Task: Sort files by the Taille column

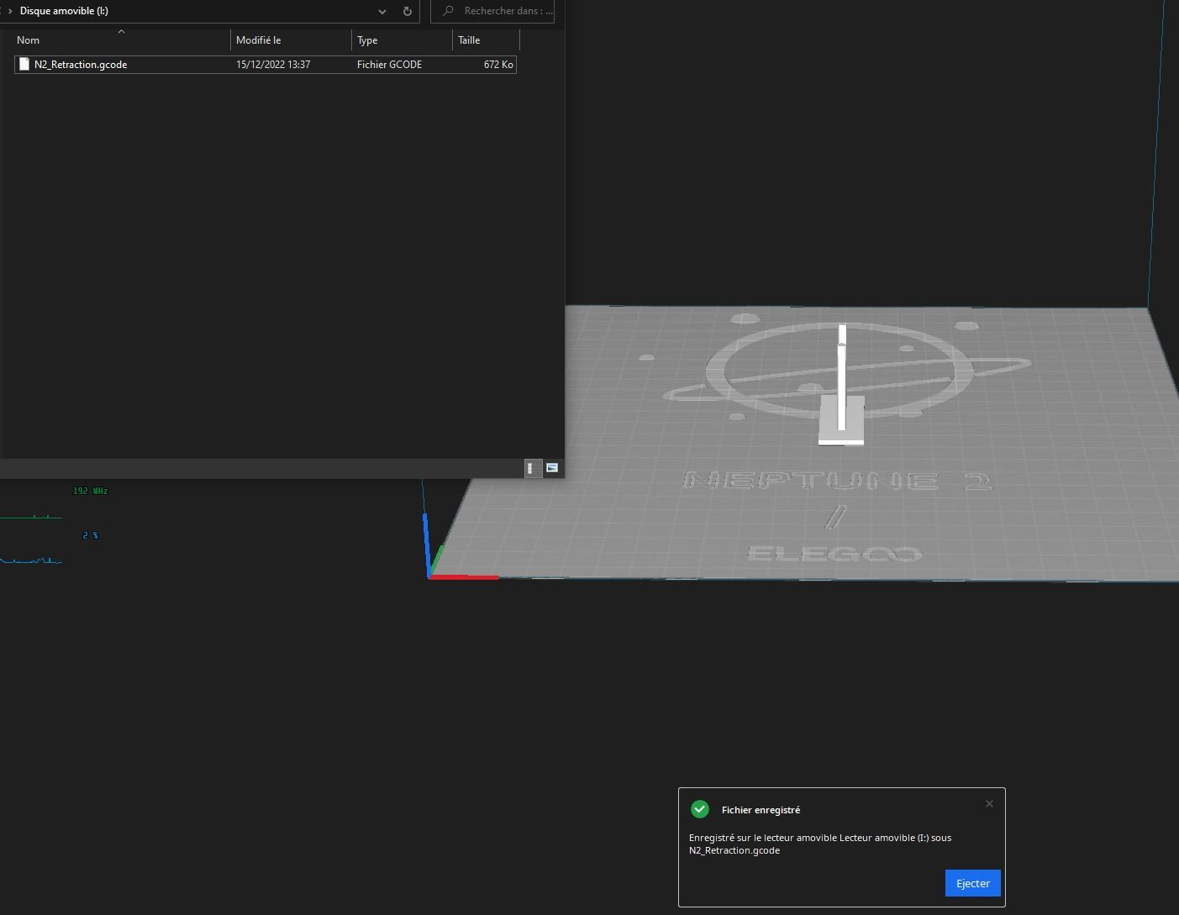Action: (486, 40)
